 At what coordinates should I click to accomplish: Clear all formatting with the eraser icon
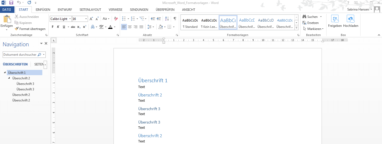tap(116, 19)
